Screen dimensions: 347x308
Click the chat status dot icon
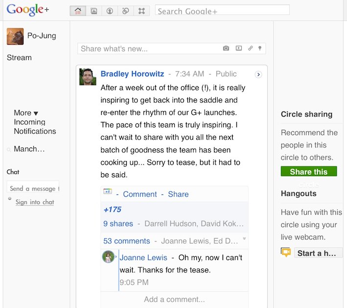pos(10,198)
